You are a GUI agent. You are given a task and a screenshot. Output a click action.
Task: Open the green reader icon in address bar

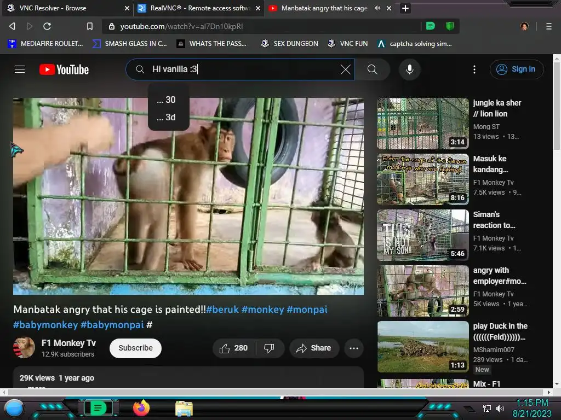point(431,26)
